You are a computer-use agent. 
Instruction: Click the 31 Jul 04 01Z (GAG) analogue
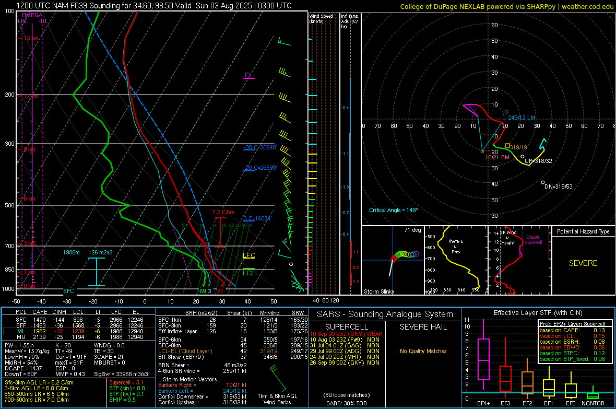pyautogui.click(x=345, y=345)
